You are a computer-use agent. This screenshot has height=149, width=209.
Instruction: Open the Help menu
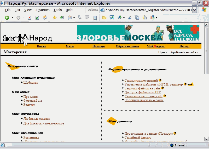(x=69, y=10)
